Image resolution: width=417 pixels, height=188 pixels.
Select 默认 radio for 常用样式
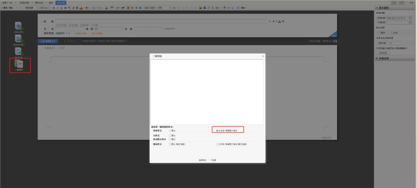170,131
